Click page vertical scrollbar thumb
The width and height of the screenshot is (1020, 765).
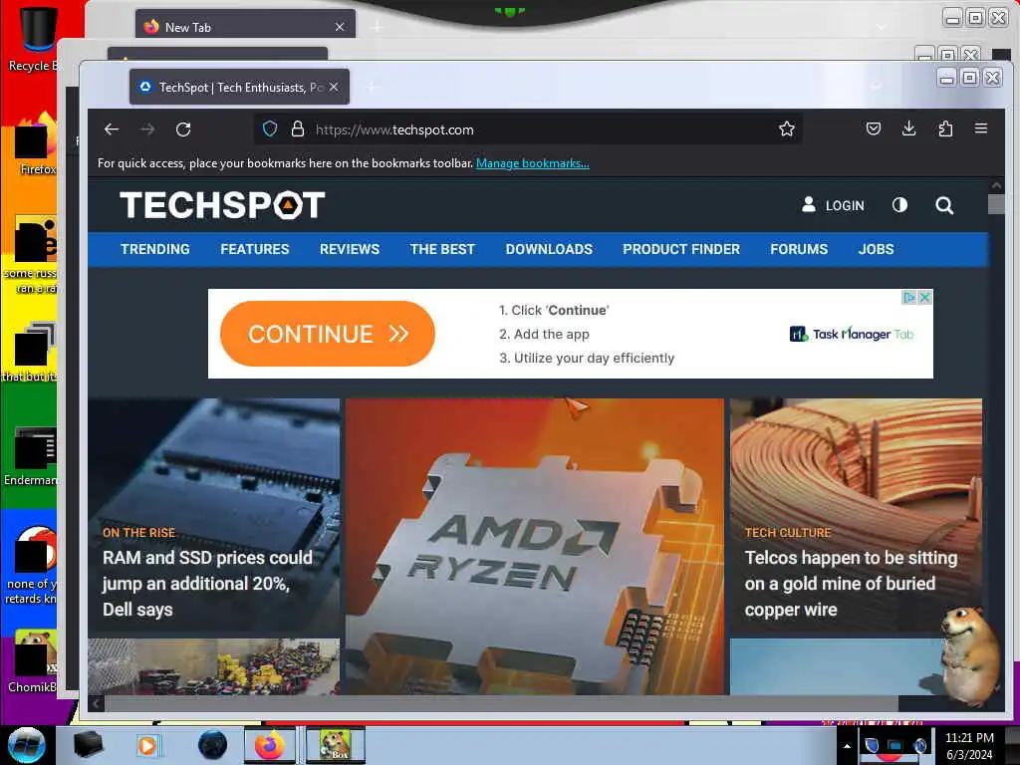click(x=996, y=204)
